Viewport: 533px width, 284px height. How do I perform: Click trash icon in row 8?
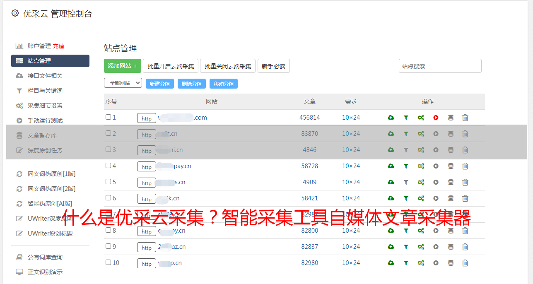(x=465, y=231)
